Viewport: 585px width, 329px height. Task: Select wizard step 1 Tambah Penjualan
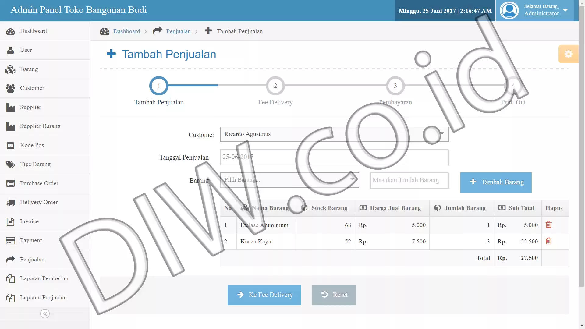(159, 86)
